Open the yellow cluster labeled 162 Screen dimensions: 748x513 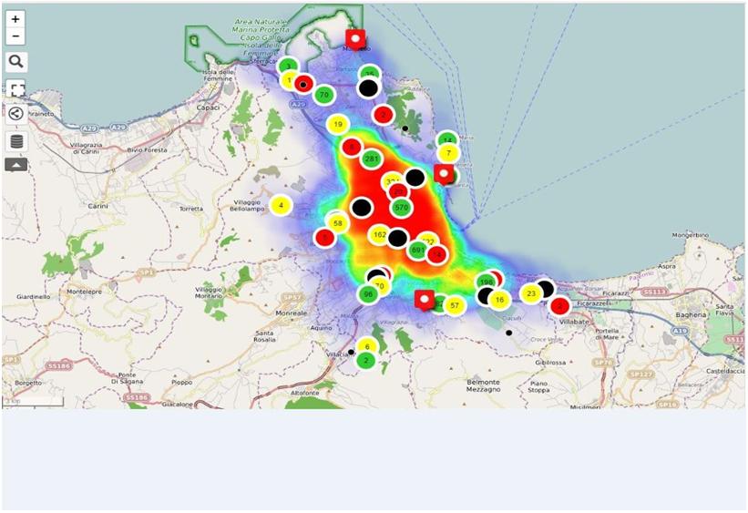pos(379,235)
